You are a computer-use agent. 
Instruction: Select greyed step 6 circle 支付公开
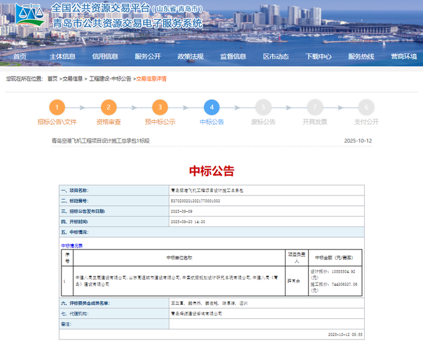[365, 108]
